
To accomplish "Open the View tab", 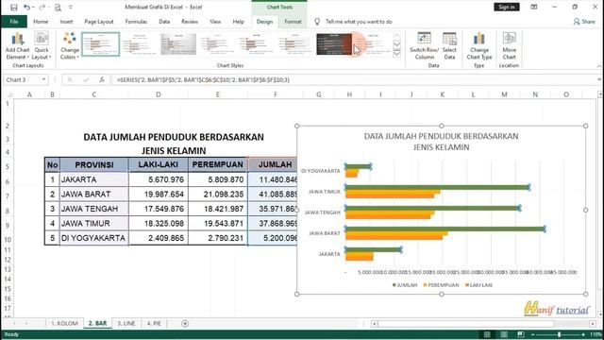I will (x=215, y=22).
